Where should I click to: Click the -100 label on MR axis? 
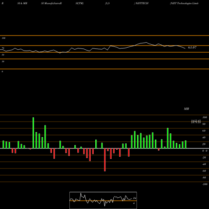(x=204, y=184)
